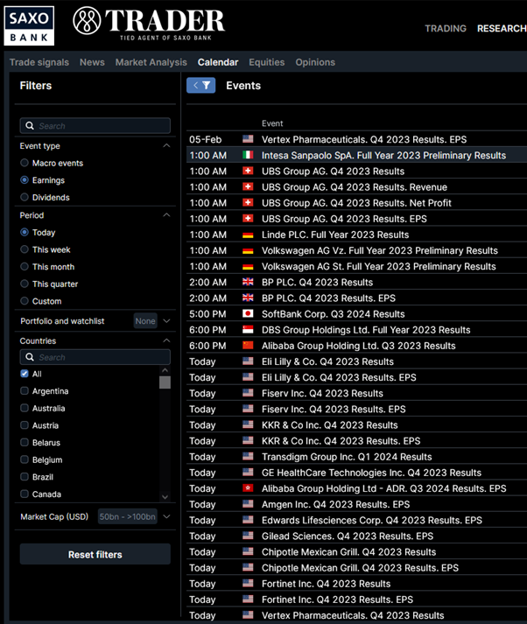Go to the RESEARCH section
The image size is (527, 624).
(502, 29)
